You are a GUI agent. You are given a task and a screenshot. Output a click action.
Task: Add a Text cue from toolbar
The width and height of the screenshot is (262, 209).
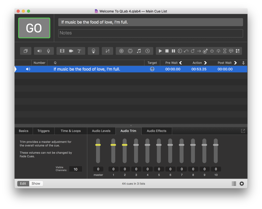79,51
